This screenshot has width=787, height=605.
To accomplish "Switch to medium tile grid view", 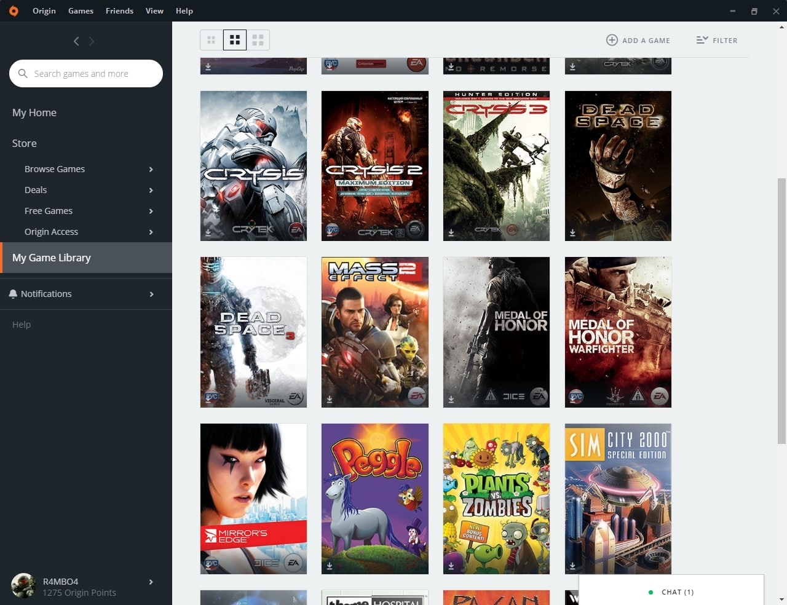I will point(234,40).
